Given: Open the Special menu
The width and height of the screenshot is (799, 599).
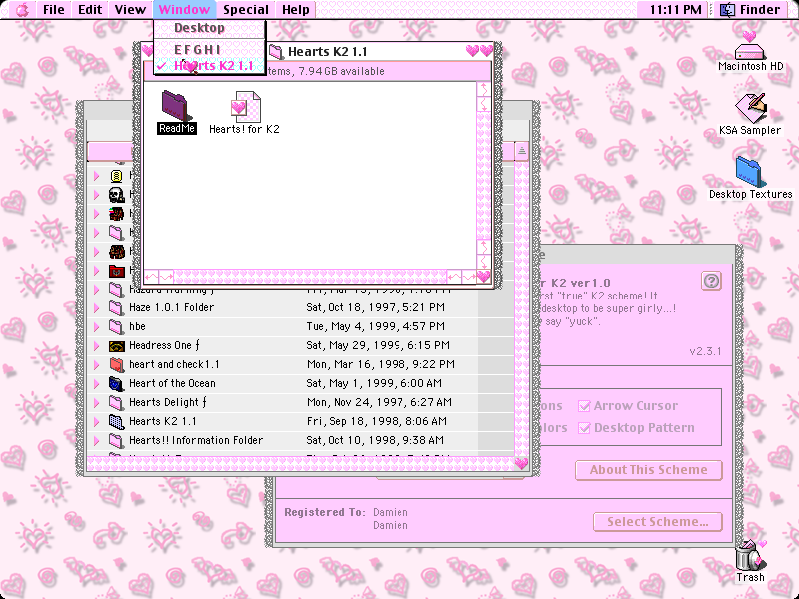Looking at the screenshot, I should pyautogui.click(x=246, y=10).
